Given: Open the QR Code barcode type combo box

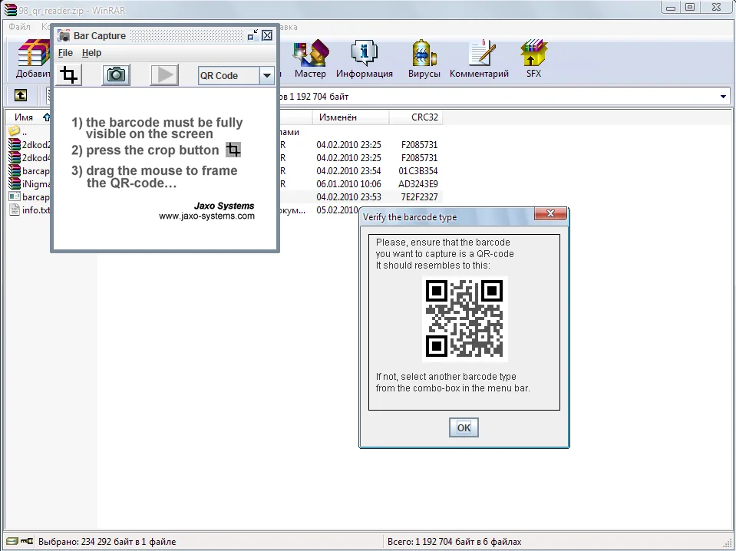Looking at the screenshot, I should 236,75.
